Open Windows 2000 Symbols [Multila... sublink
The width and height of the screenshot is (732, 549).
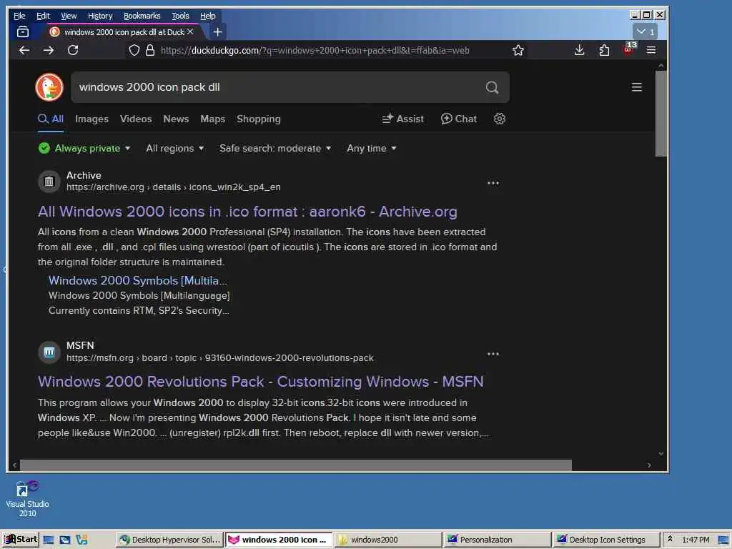(138, 280)
